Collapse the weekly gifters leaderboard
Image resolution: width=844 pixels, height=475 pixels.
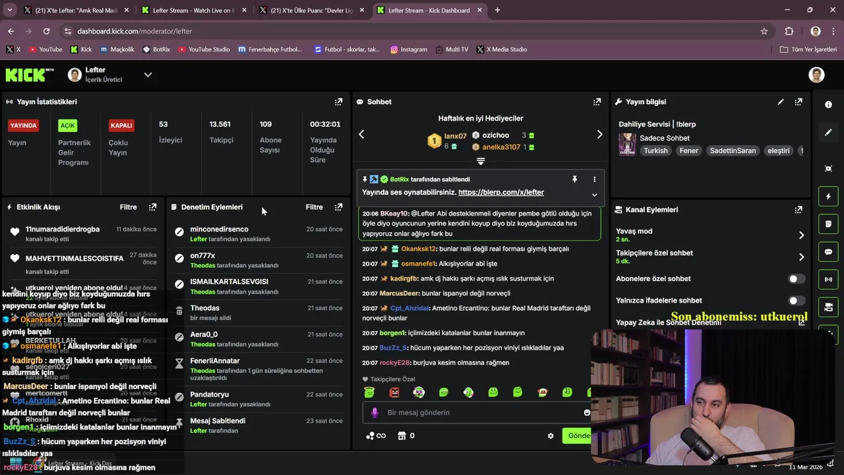click(481, 162)
